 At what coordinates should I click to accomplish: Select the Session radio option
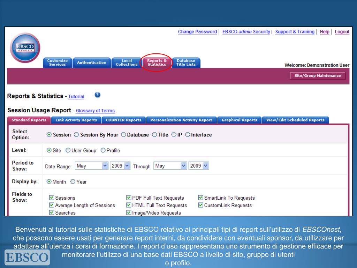[49, 135]
